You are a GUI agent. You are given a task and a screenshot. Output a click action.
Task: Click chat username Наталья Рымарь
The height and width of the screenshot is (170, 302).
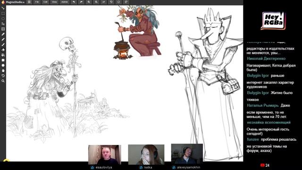click(263, 105)
